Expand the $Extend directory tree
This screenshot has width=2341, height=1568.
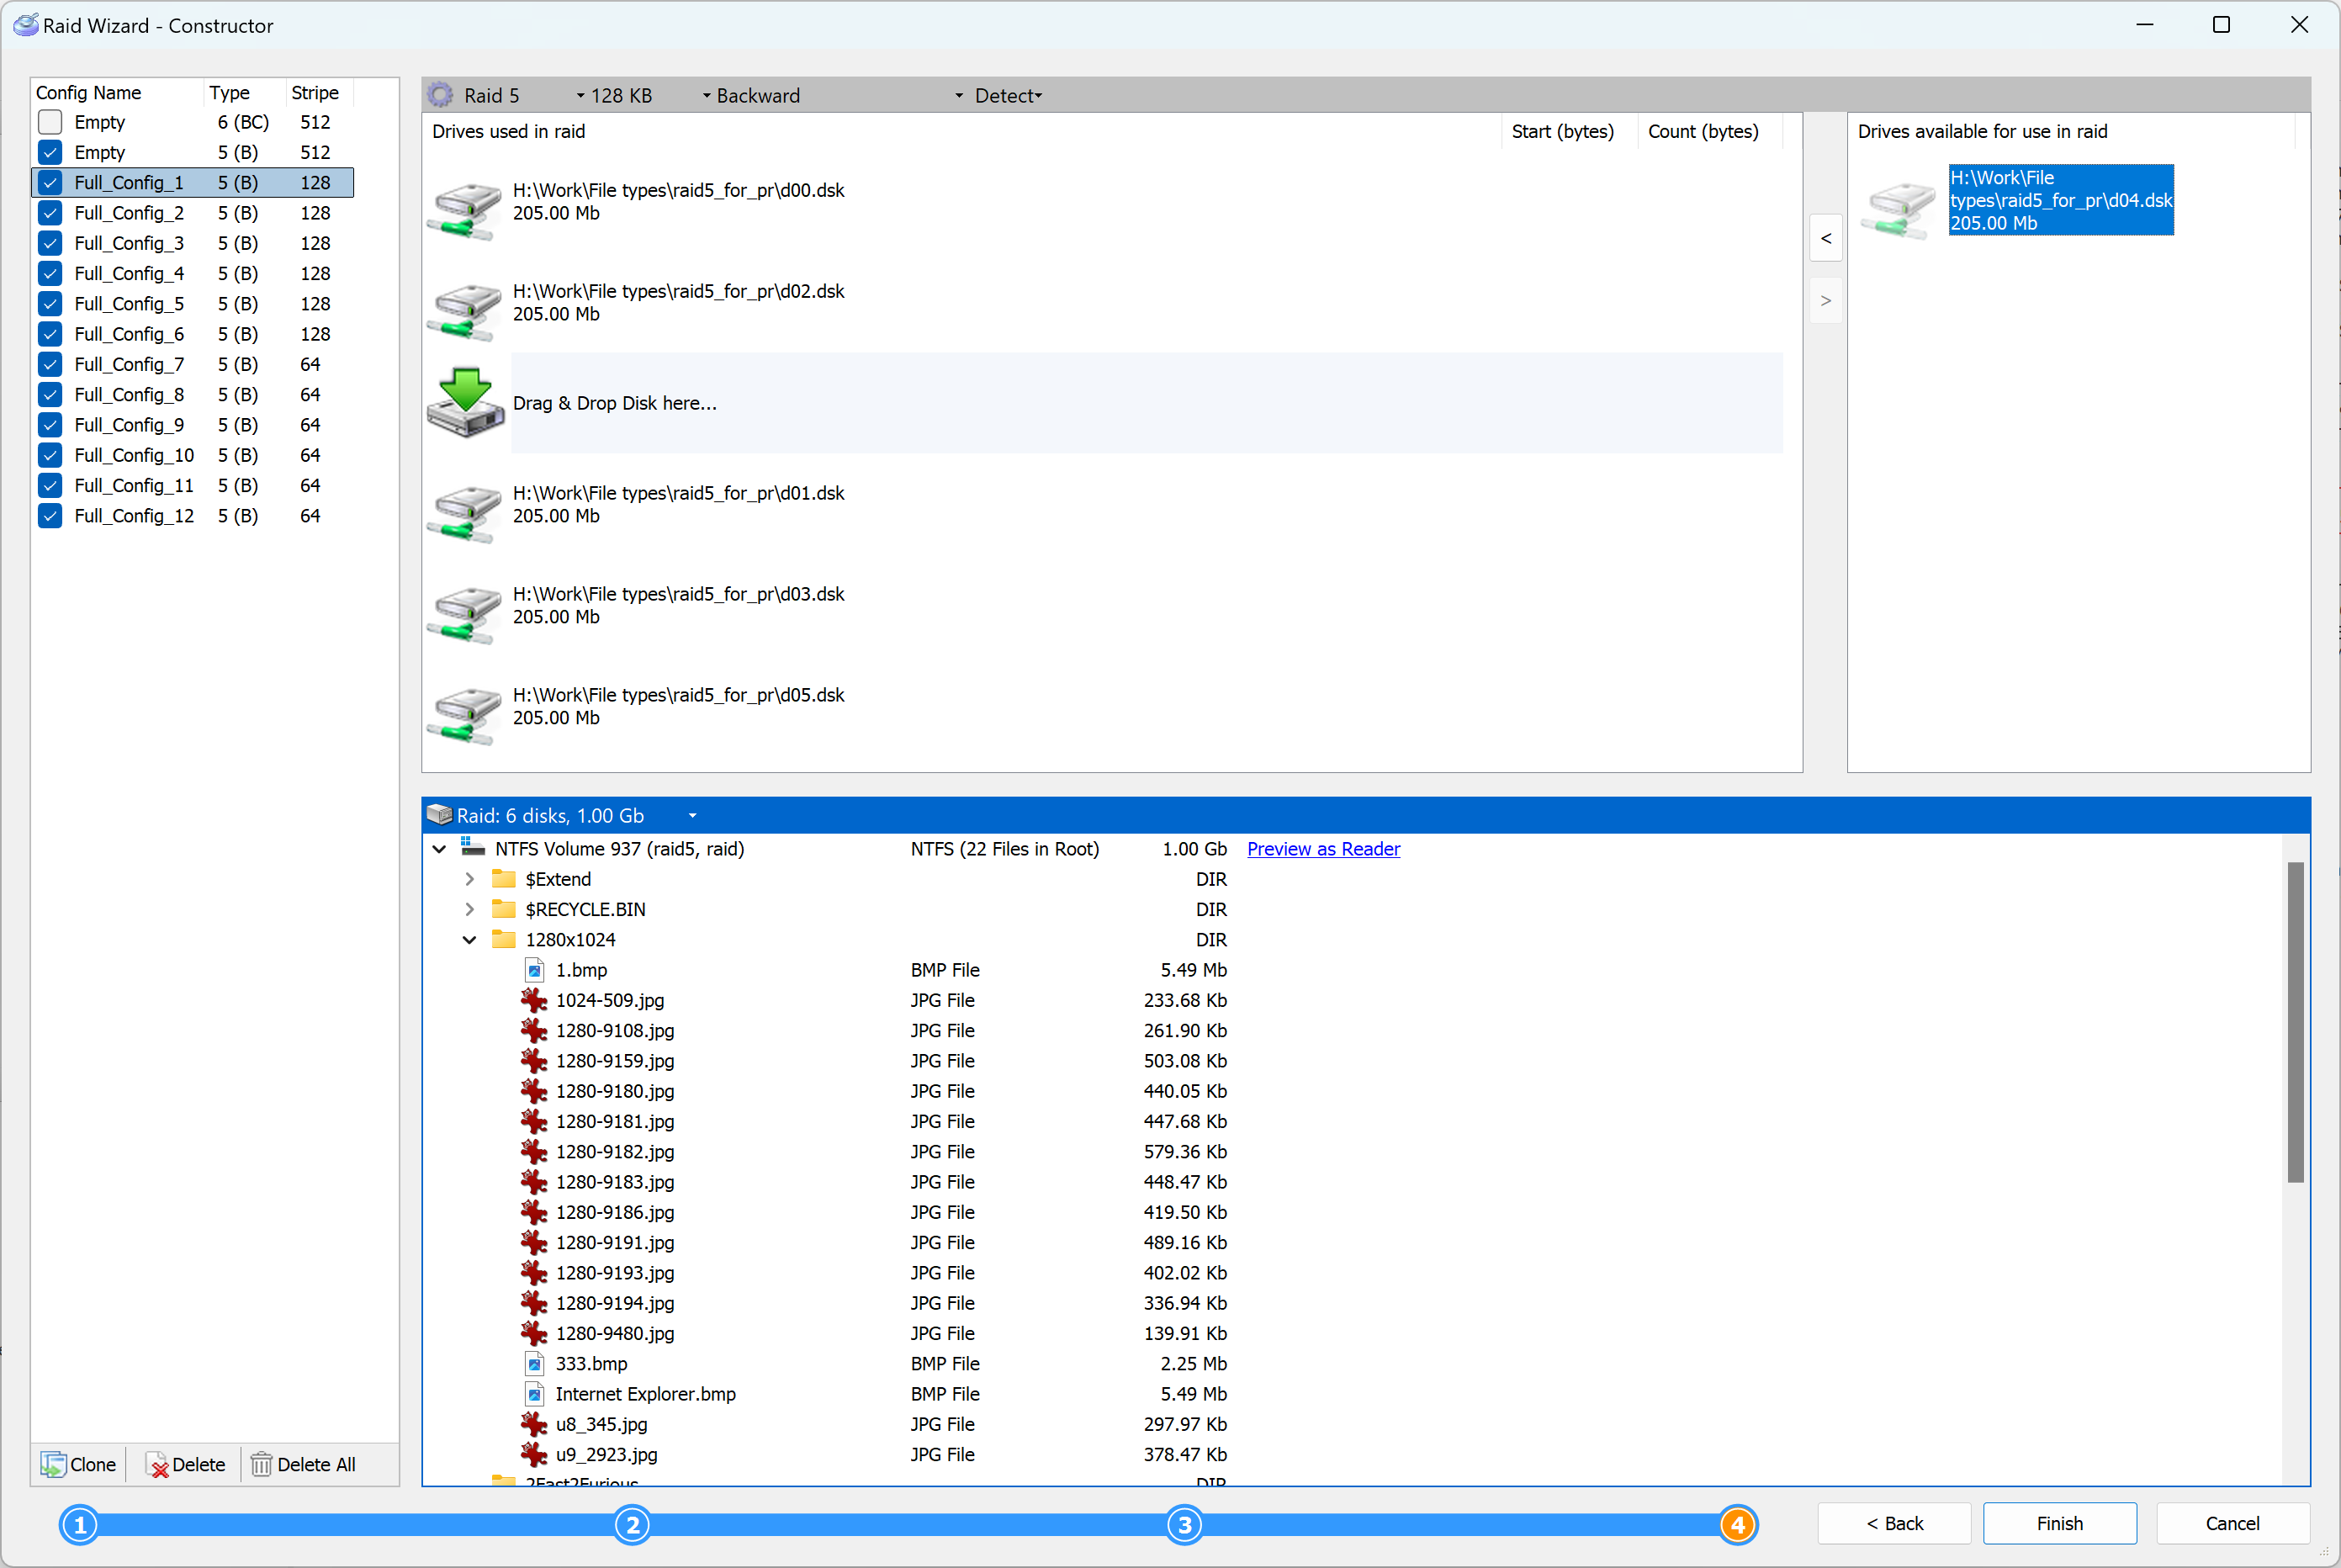[x=467, y=878]
